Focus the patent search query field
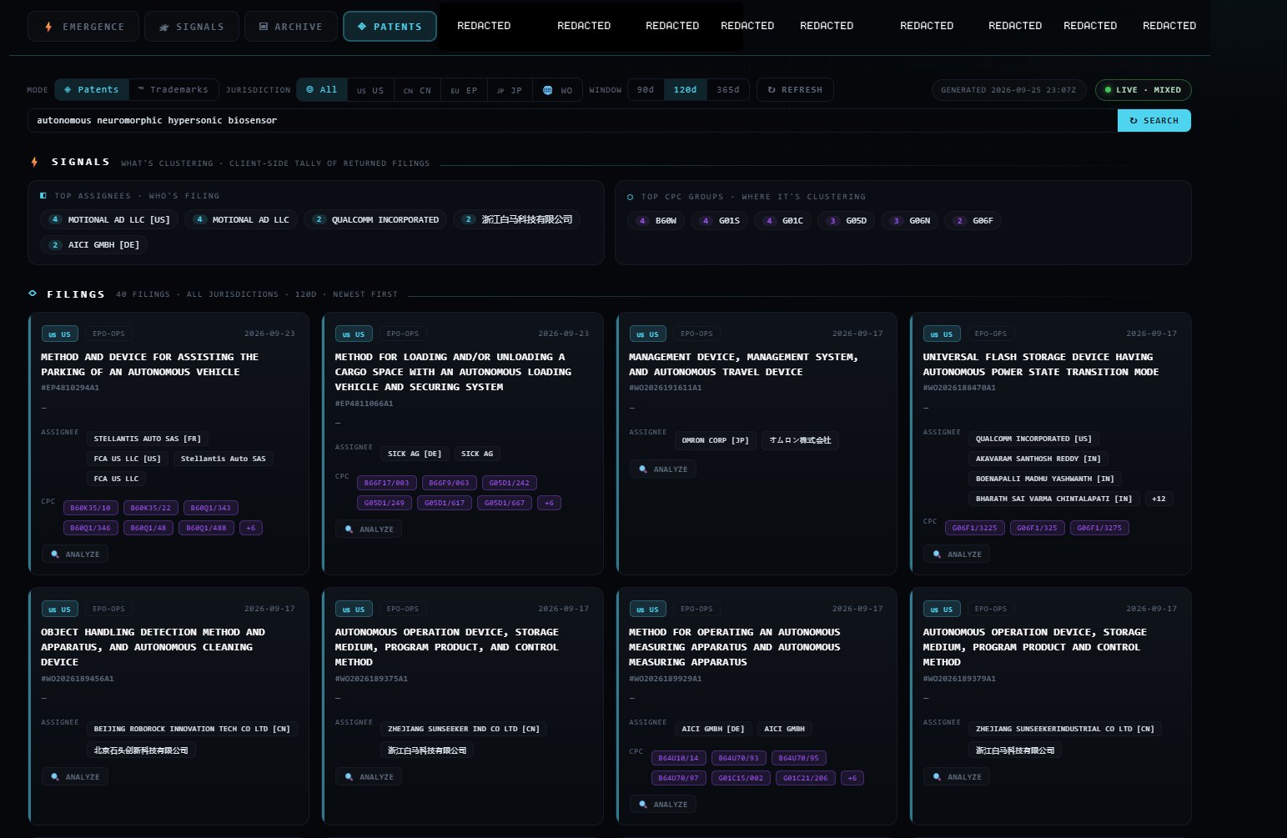The image size is (1287, 838). 573,120
